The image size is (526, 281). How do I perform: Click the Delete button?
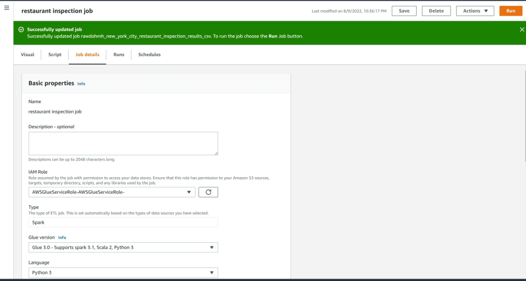pos(436,11)
